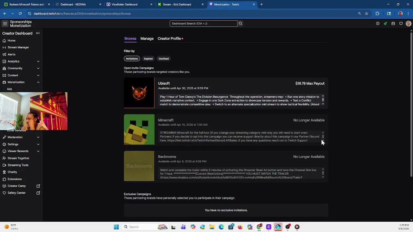Image resolution: width=413 pixels, height=232 pixels.
Task: Click the dashboard search magnifier button
Action: pos(240,24)
